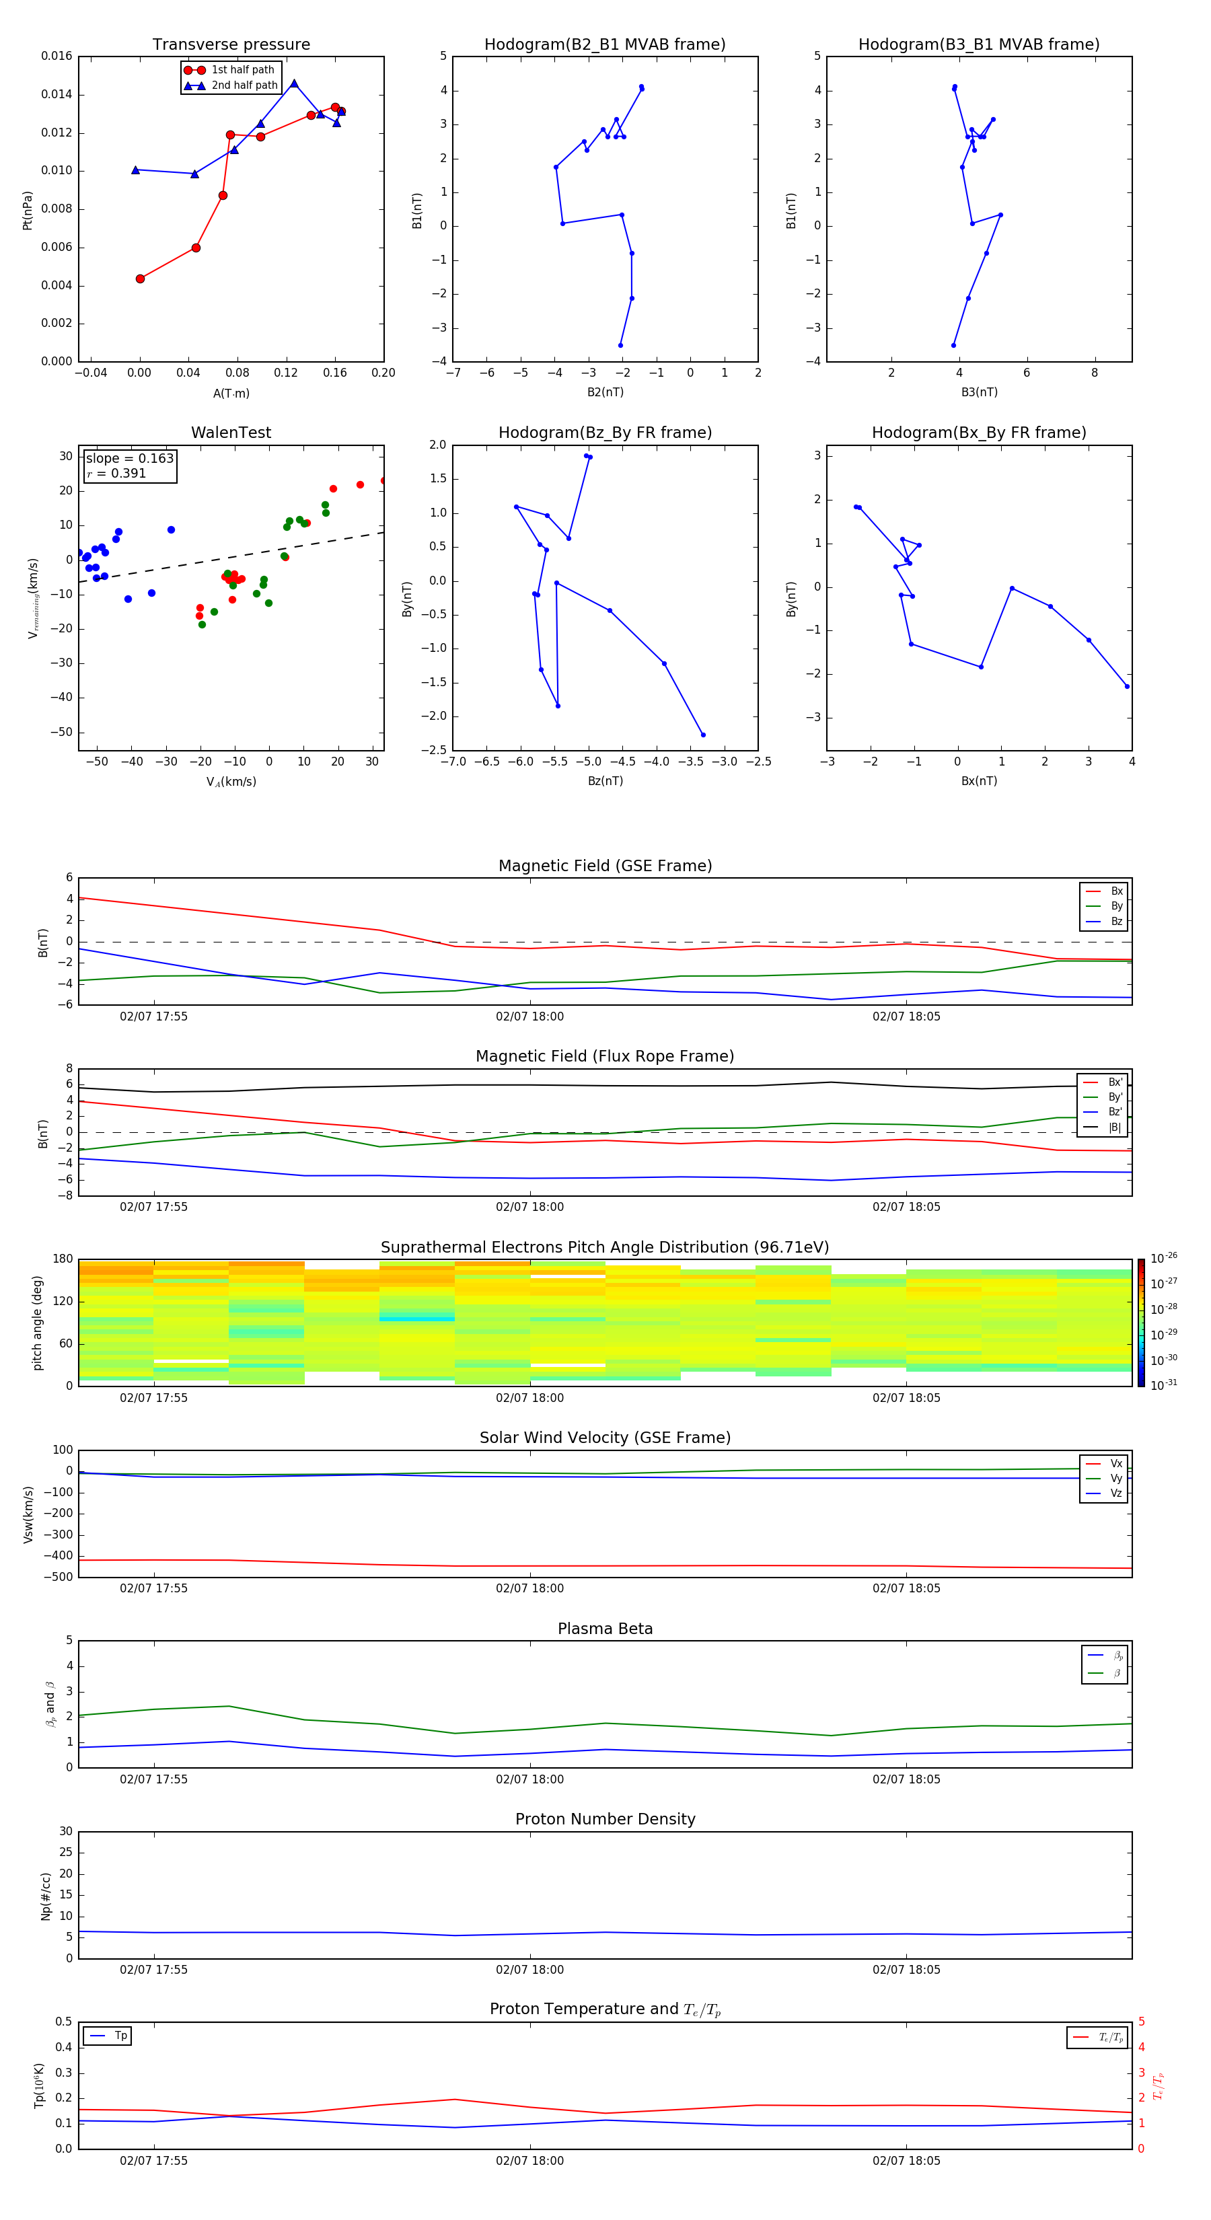
Task: Select the Vz legend entry
Action: coord(1105,1493)
